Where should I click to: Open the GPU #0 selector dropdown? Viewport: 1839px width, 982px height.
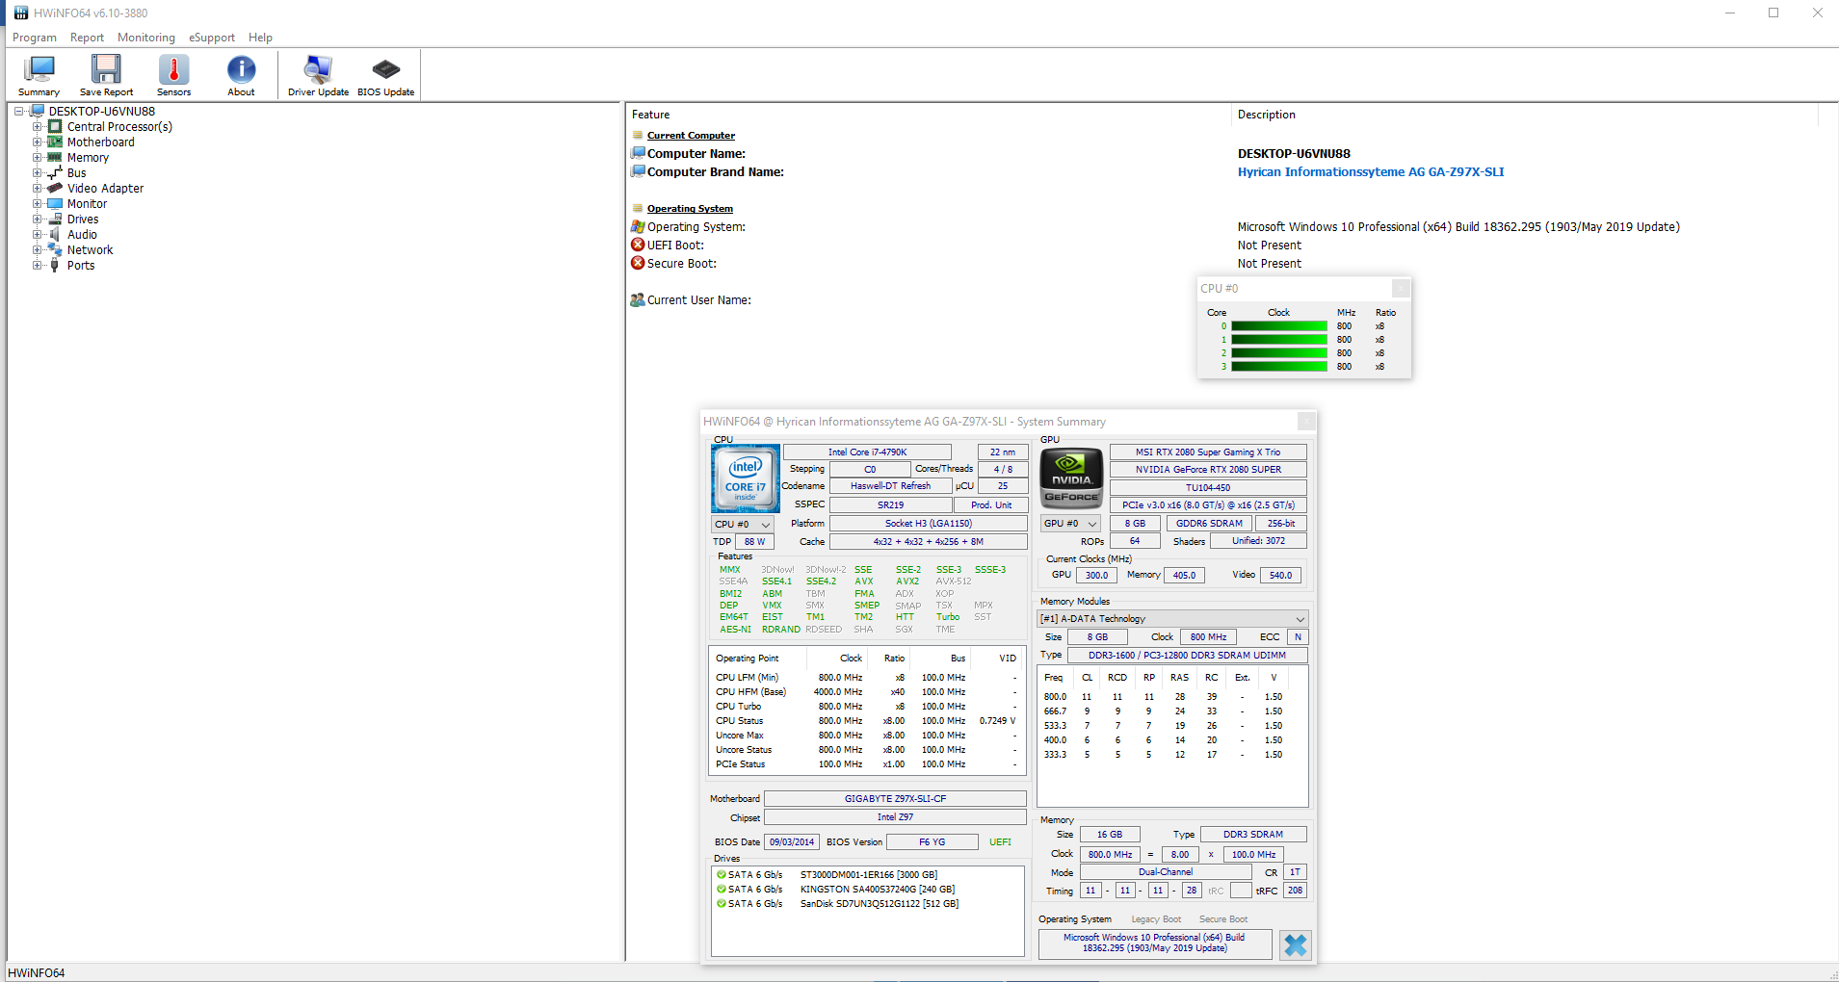pyautogui.click(x=1071, y=524)
